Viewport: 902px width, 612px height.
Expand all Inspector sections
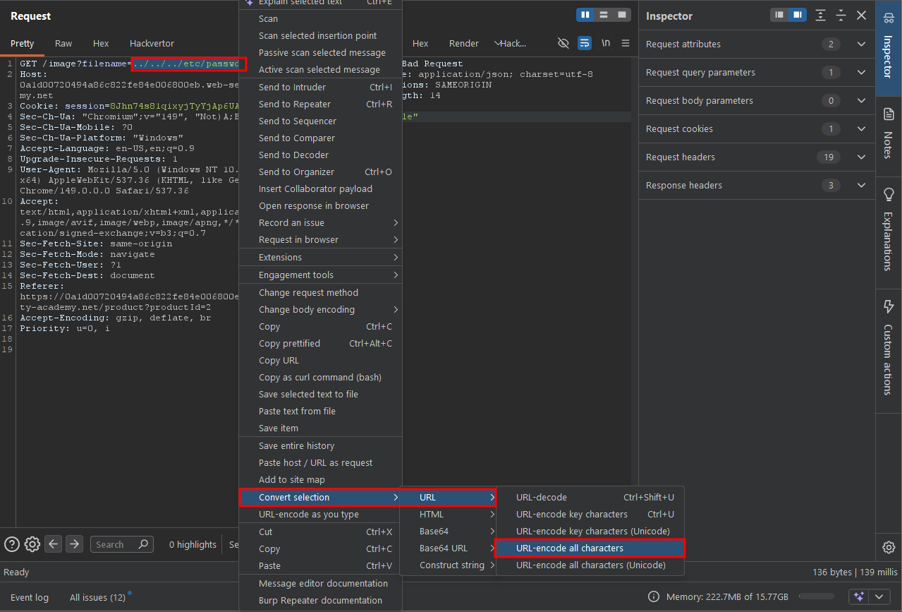tap(821, 15)
